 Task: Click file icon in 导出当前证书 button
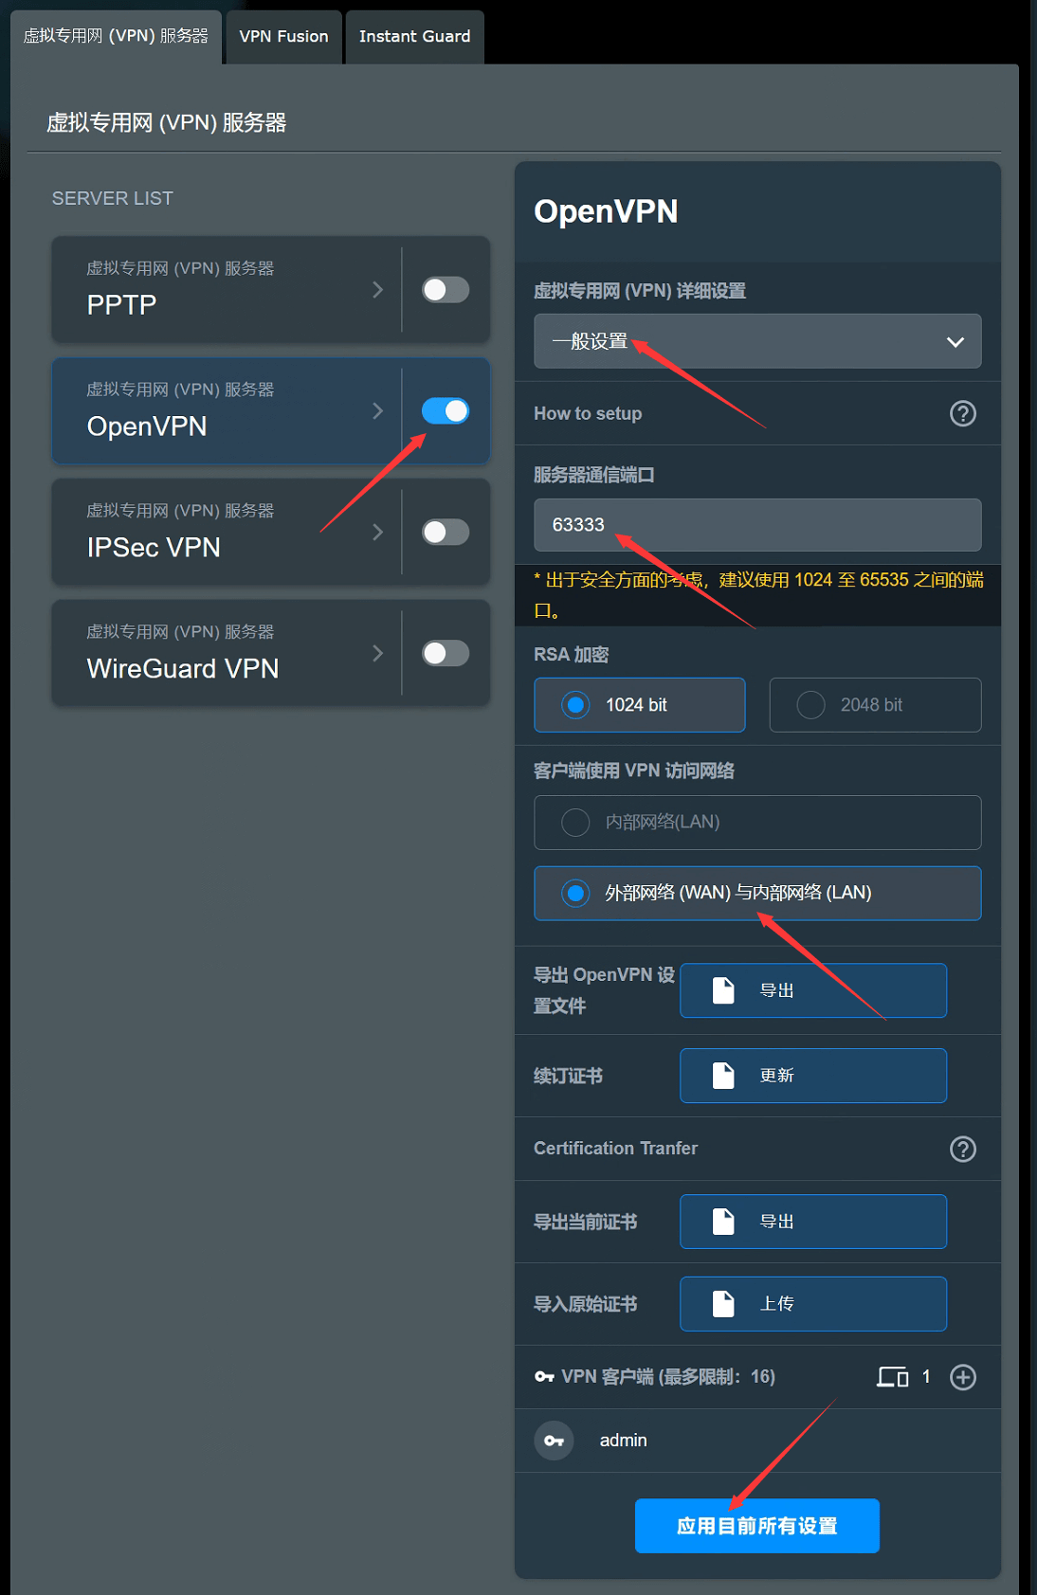(x=723, y=1222)
